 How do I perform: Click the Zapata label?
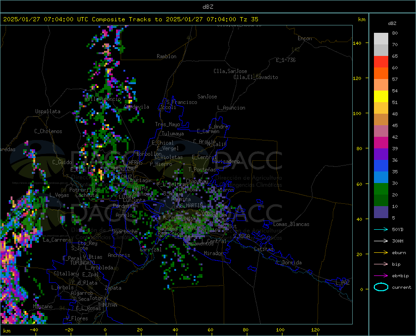pyautogui.click(x=113, y=288)
